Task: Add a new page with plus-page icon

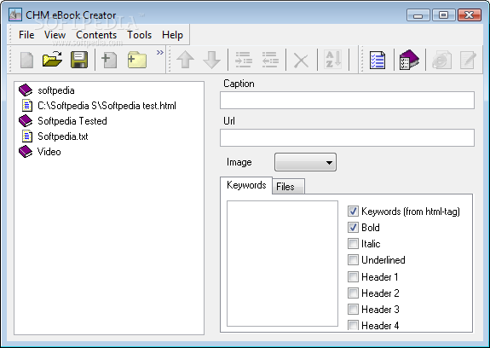Action: (109, 60)
